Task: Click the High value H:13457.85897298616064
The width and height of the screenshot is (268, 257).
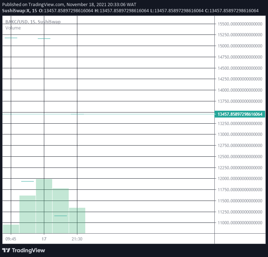Action: click(x=122, y=10)
